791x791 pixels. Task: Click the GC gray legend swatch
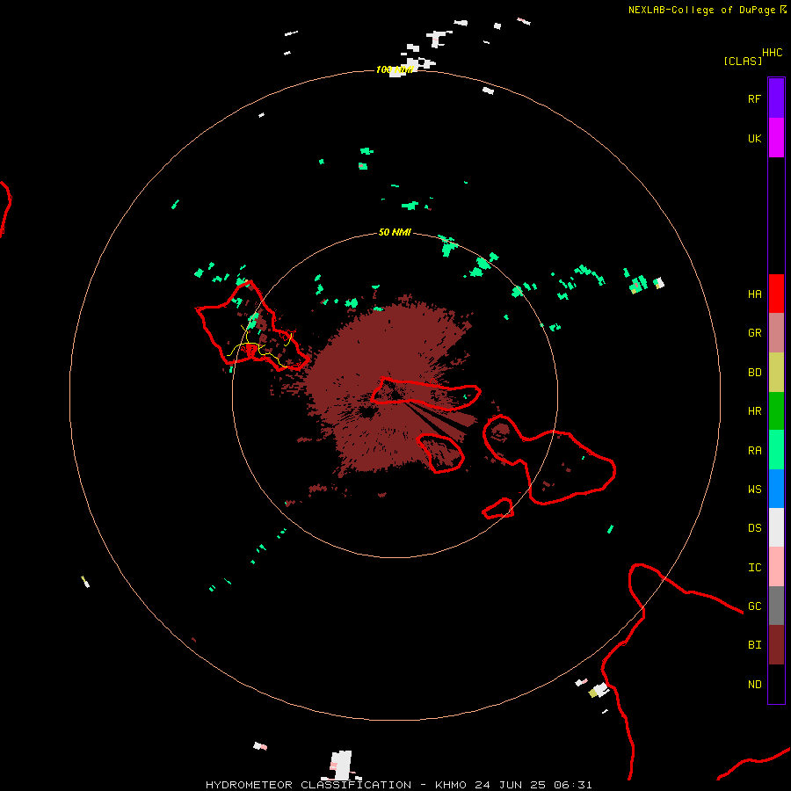point(776,606)
